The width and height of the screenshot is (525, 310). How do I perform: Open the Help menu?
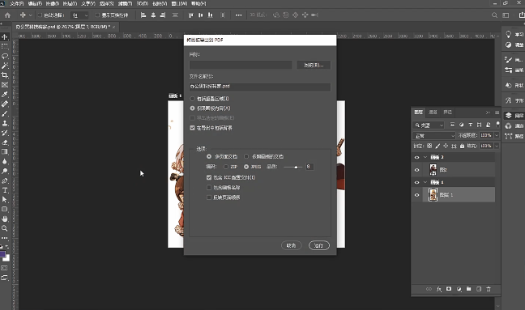(198, 4)
